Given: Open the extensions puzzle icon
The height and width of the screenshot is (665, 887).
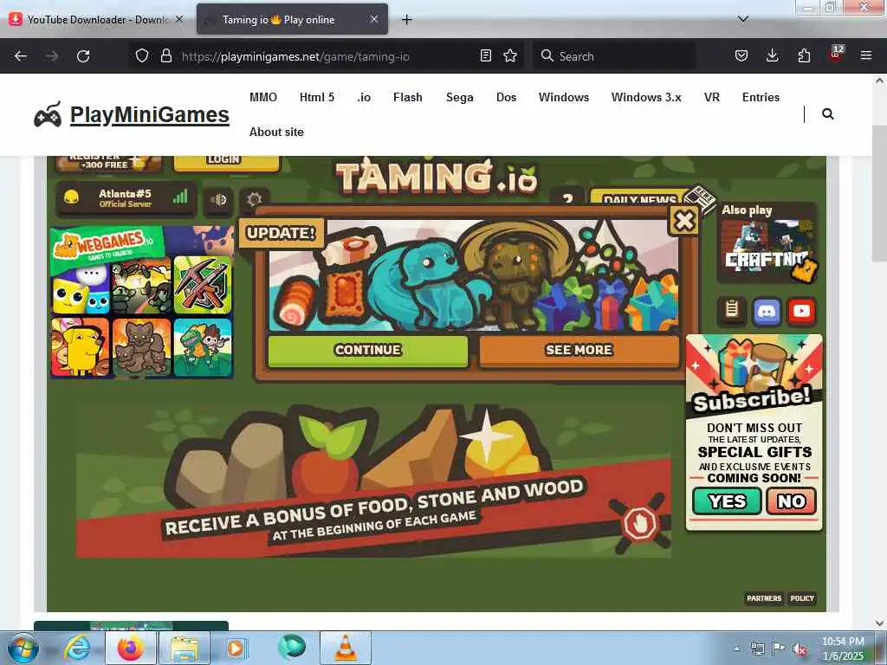Looking at the screenshot, I should pos(804,55).
